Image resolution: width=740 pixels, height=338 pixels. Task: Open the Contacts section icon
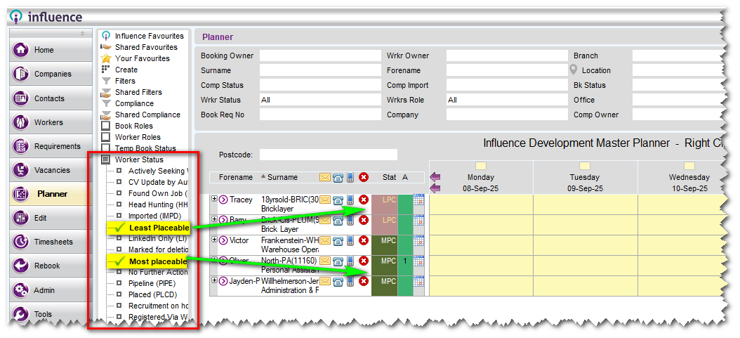[21, 98]
